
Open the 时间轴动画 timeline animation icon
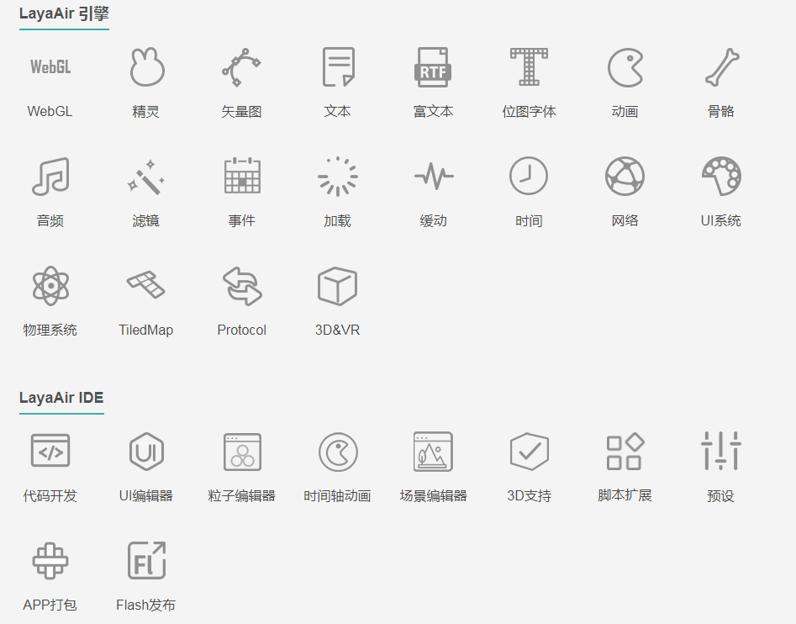point(338,452)
